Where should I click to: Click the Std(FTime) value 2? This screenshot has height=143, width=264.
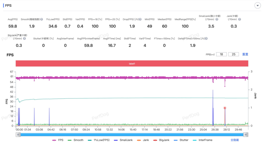[130, 45]
